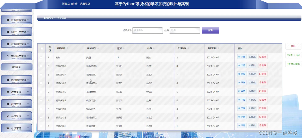Check the checkbox for row 视频名称1

point(41,126)
